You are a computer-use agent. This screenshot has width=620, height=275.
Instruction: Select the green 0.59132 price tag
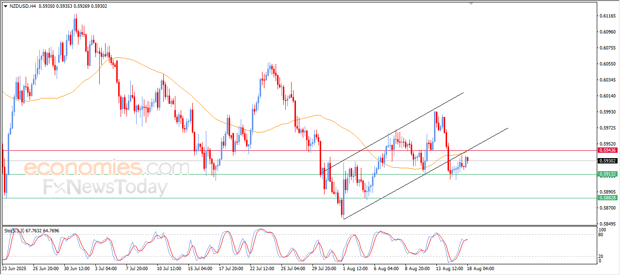(607, 174)
